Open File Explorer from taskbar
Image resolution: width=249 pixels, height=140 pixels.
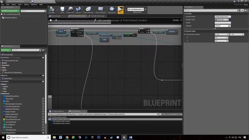tap(54, 137)
